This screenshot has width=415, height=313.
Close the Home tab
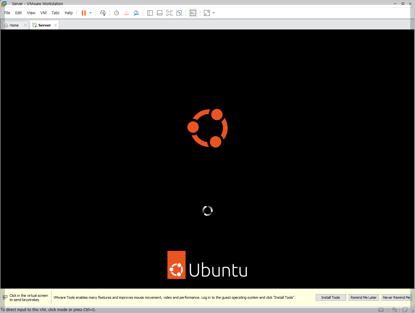tap(25, 25)
